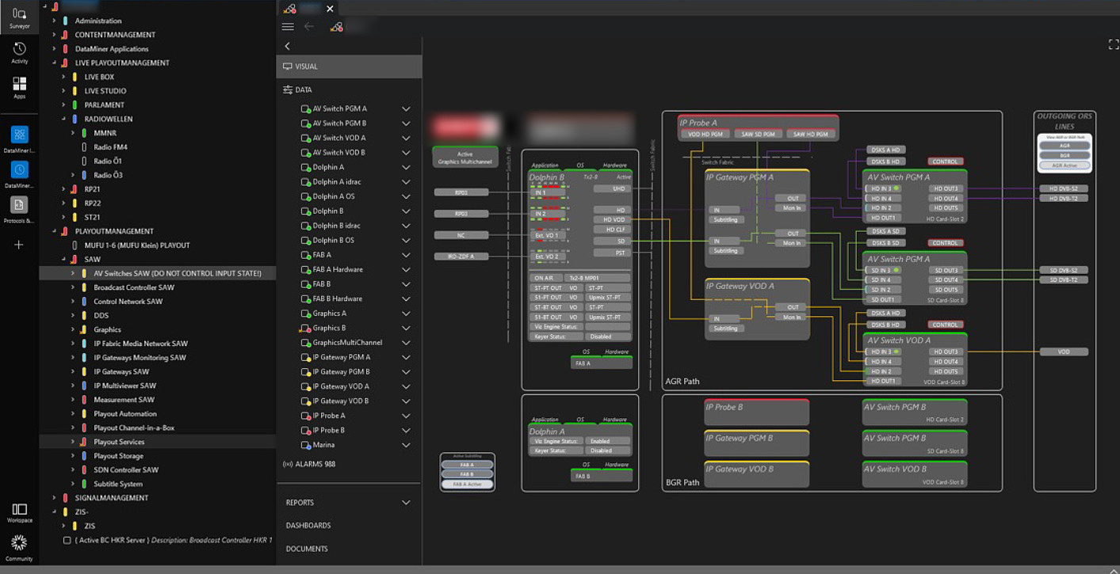
Task: Click the SAW SD PGM probe button
Action: 759,134
